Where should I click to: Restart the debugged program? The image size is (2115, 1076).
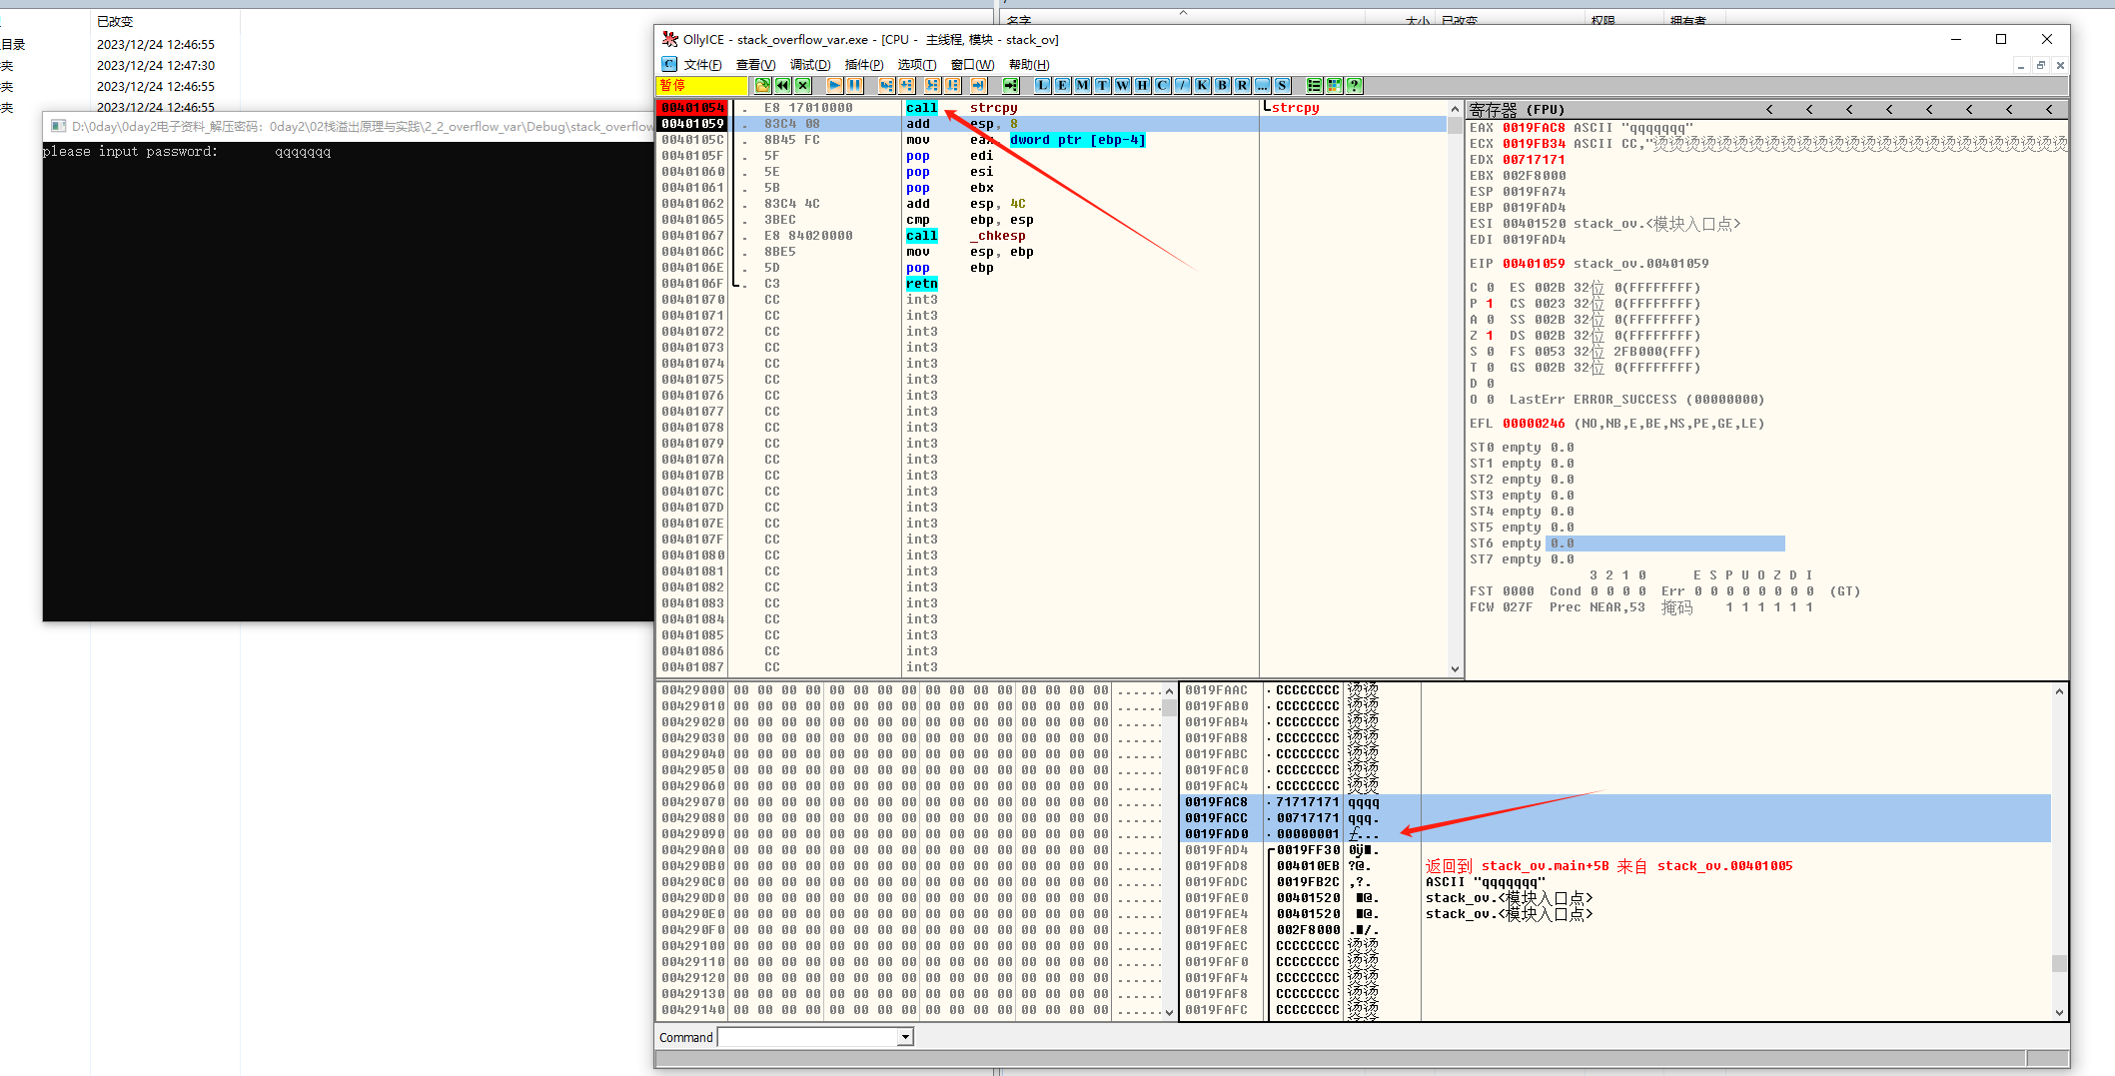coord(781,85)
